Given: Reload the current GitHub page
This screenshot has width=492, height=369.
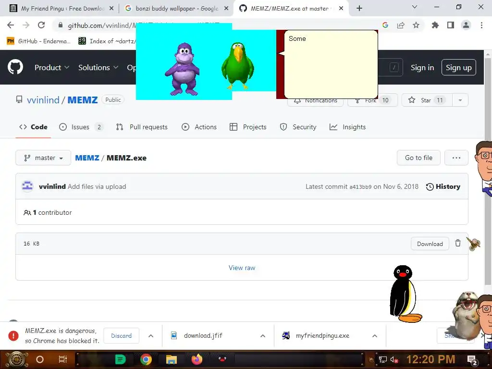Looking at the screenshot, I should (41, 25).
